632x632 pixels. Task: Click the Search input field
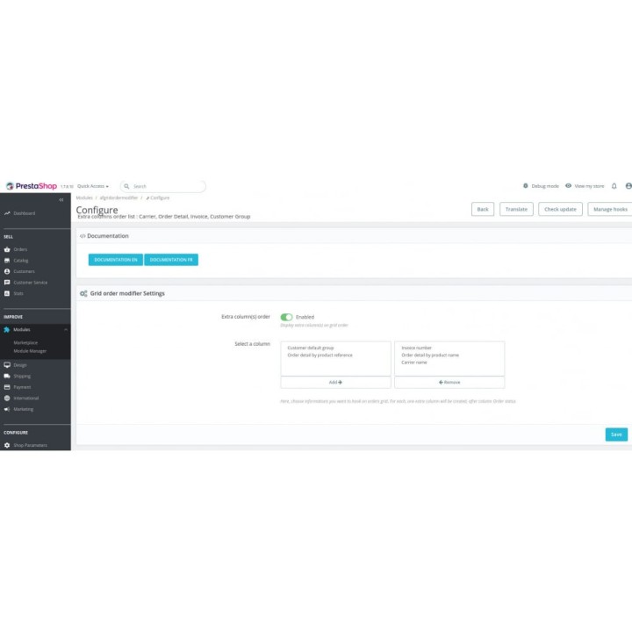pyautogui.click(x=167, y=186)
